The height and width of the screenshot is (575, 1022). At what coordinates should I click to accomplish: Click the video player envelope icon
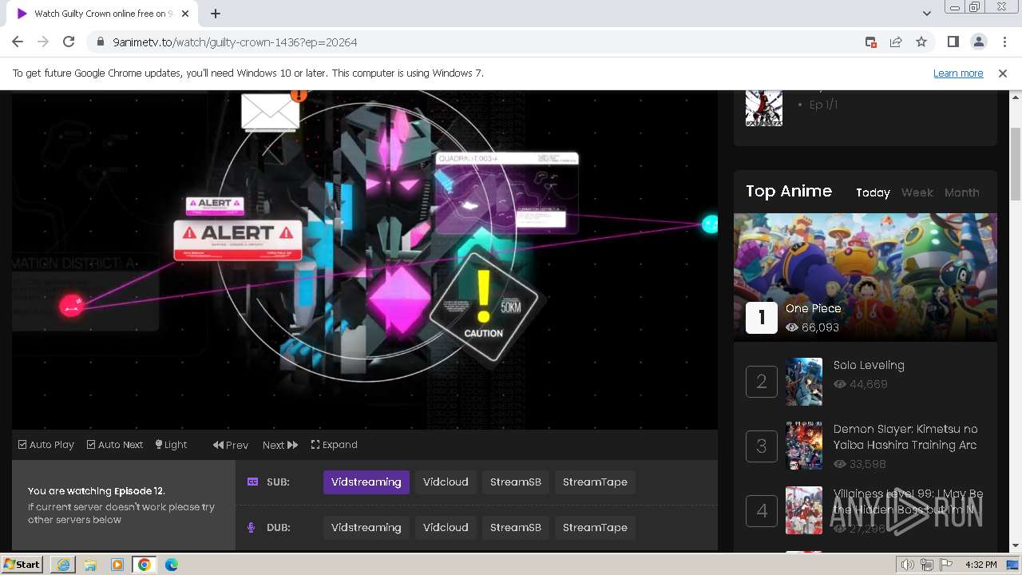coord(271,111)
